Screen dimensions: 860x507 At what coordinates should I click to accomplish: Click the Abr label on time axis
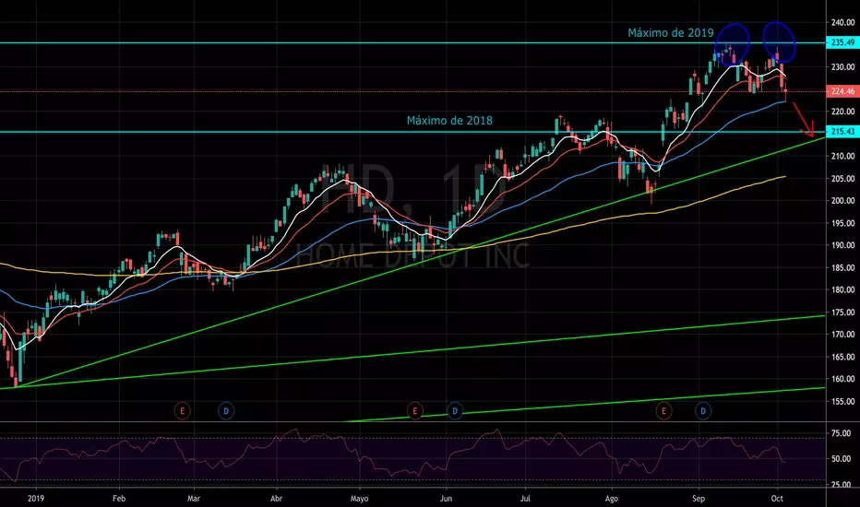click(x=277, y=498)
